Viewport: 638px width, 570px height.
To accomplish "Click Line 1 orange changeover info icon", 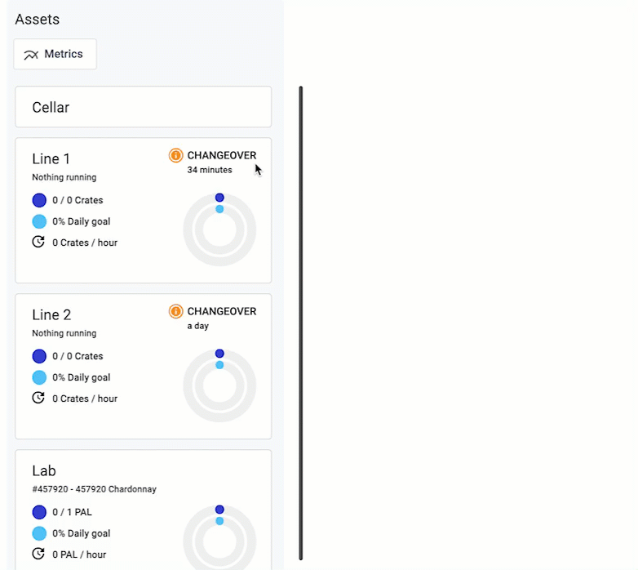I will coord(175,155).
